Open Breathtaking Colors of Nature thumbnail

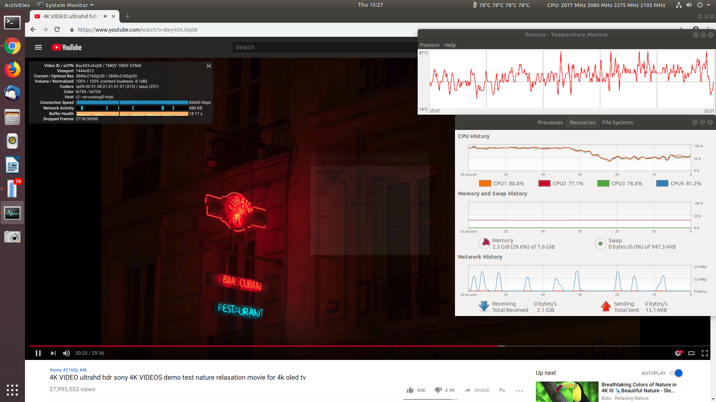click(567, 392)
